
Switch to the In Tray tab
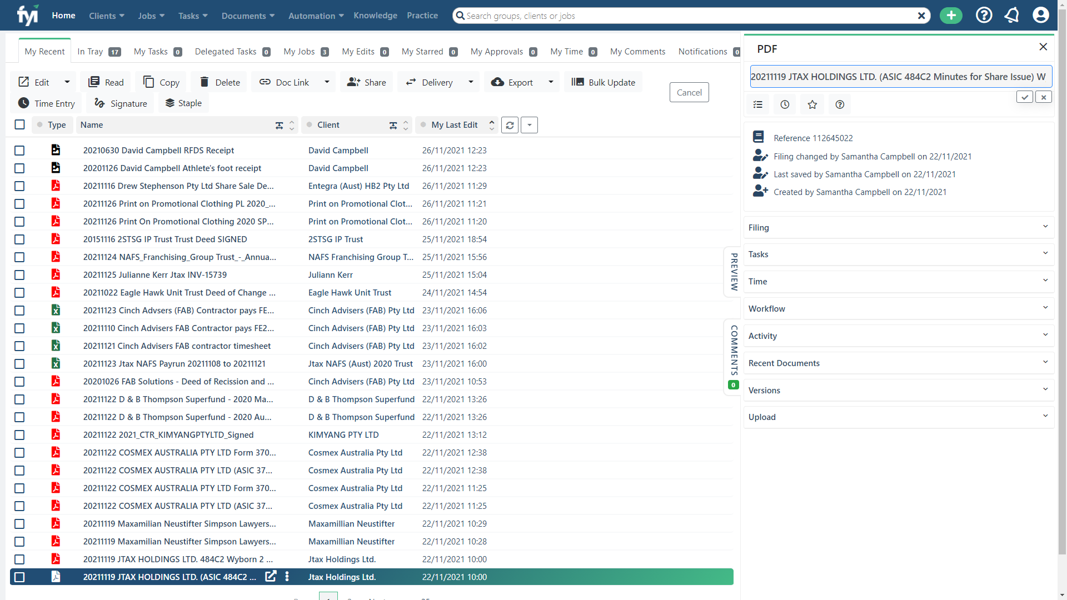point(98,52)
